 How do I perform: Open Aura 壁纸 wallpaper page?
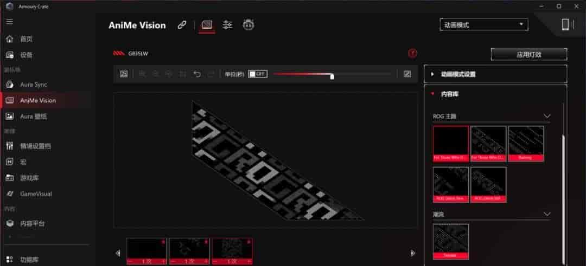click(33, 116)
